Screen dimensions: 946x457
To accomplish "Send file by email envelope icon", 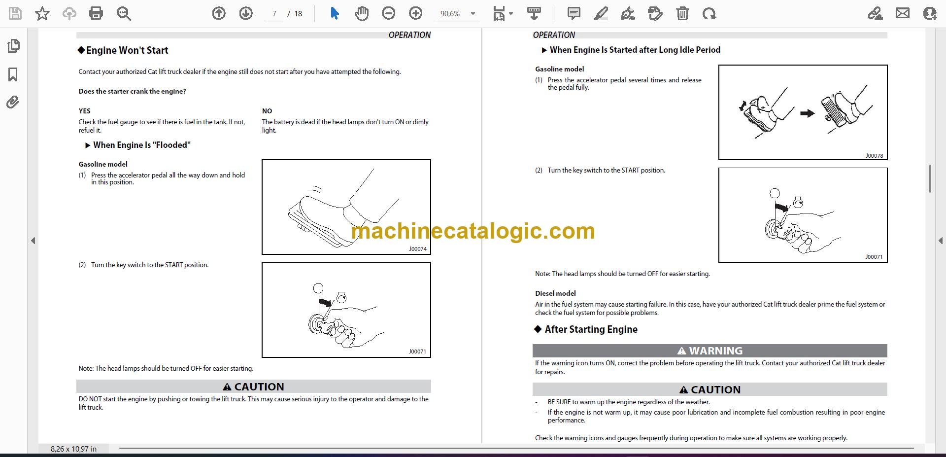I will pyautogui.click(x=903, y=13).
